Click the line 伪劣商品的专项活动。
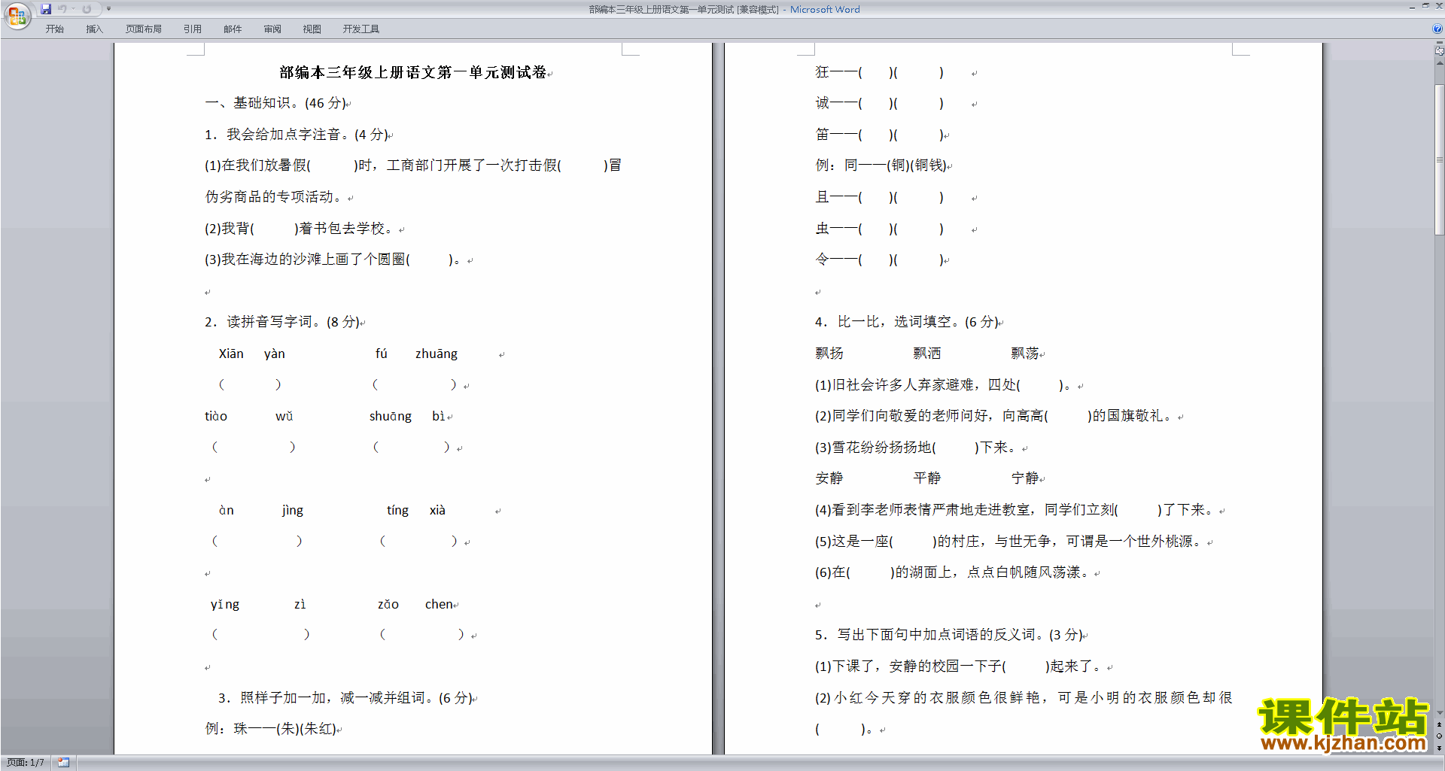The image size is (1445, 771). [x=273, y=197]
